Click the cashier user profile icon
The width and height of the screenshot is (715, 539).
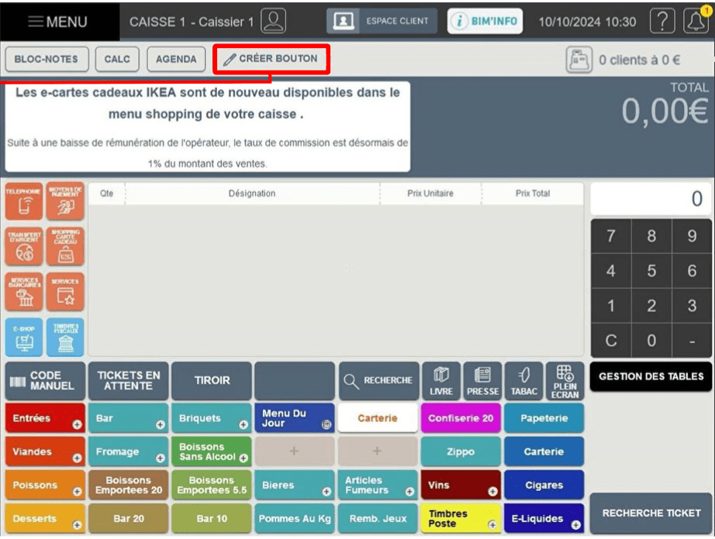(x=274, y=21)
